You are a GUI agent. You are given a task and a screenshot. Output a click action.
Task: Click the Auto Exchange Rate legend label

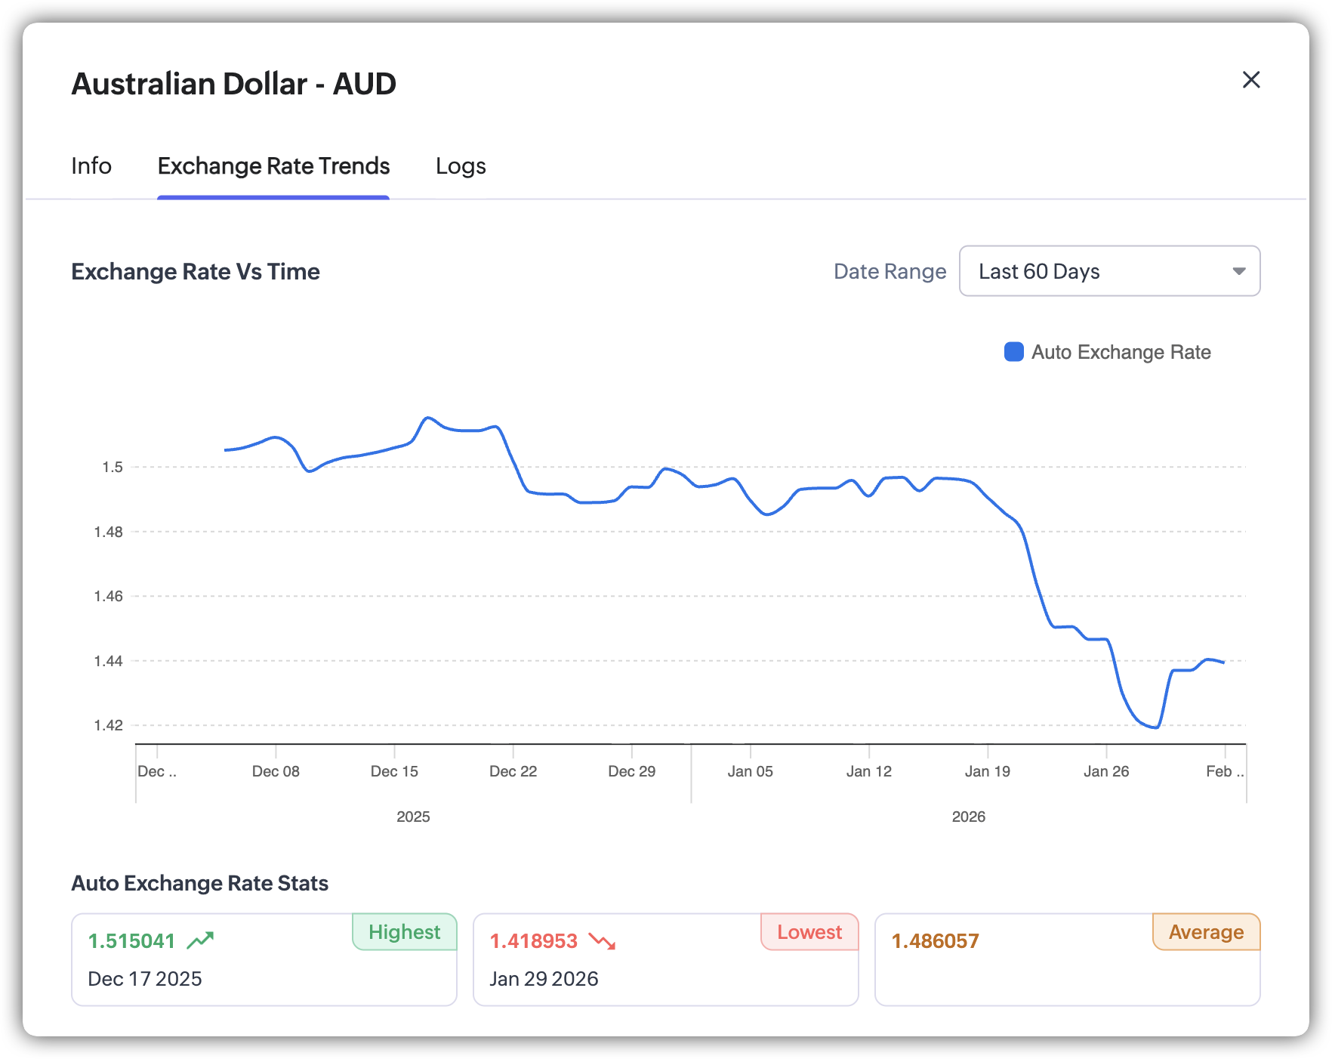tap(1121, 352)
